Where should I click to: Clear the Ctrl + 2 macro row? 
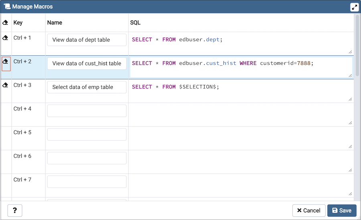point(6,62)
